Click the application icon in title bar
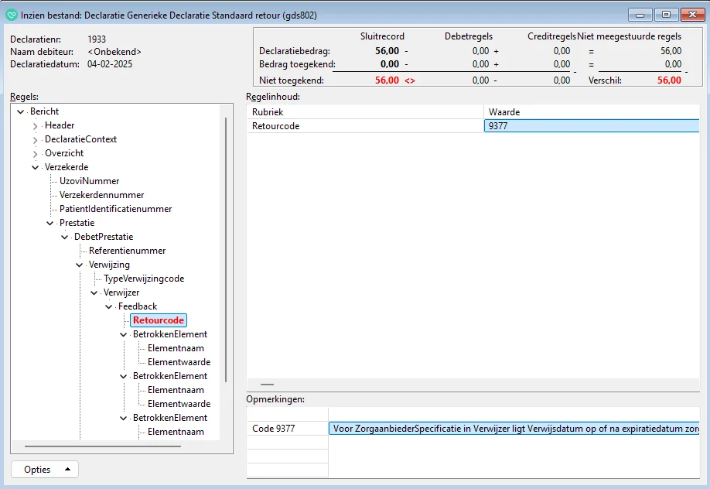Viewport: 710px width, 489px height. tap(12, 15)
